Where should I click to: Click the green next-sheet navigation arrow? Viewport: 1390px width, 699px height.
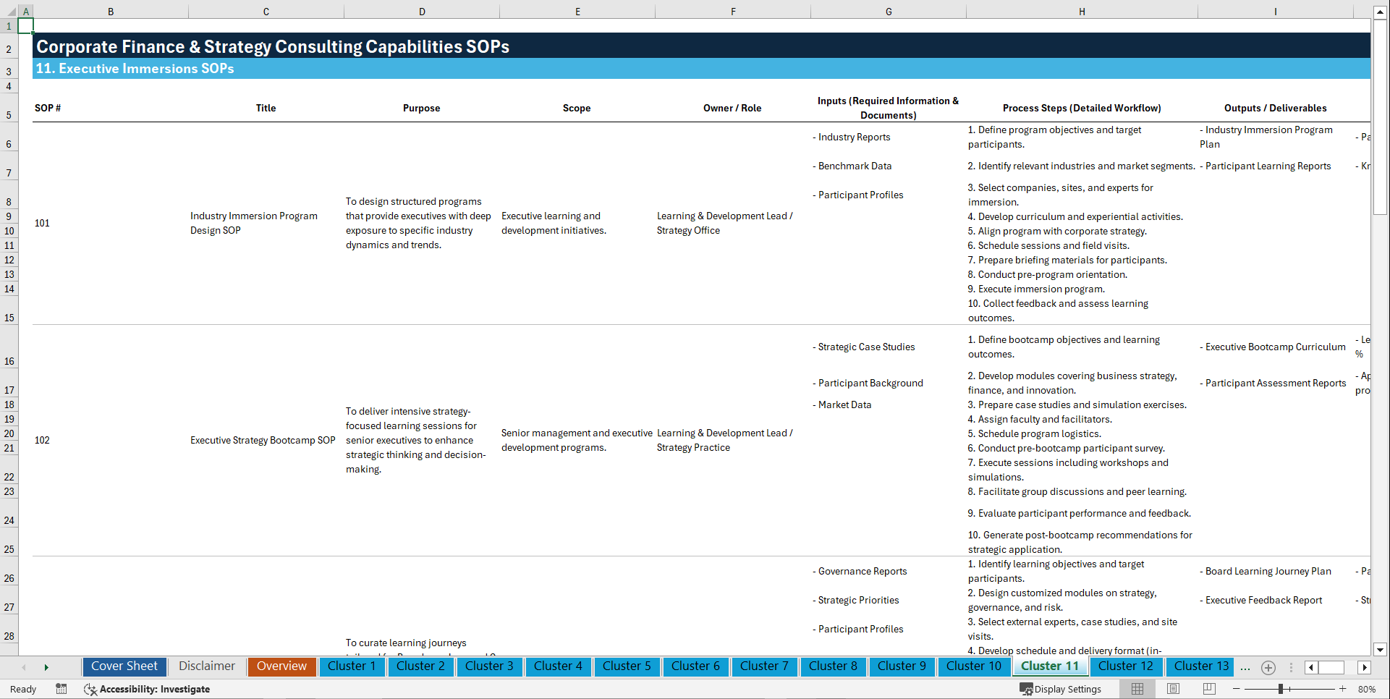[46, 667]
